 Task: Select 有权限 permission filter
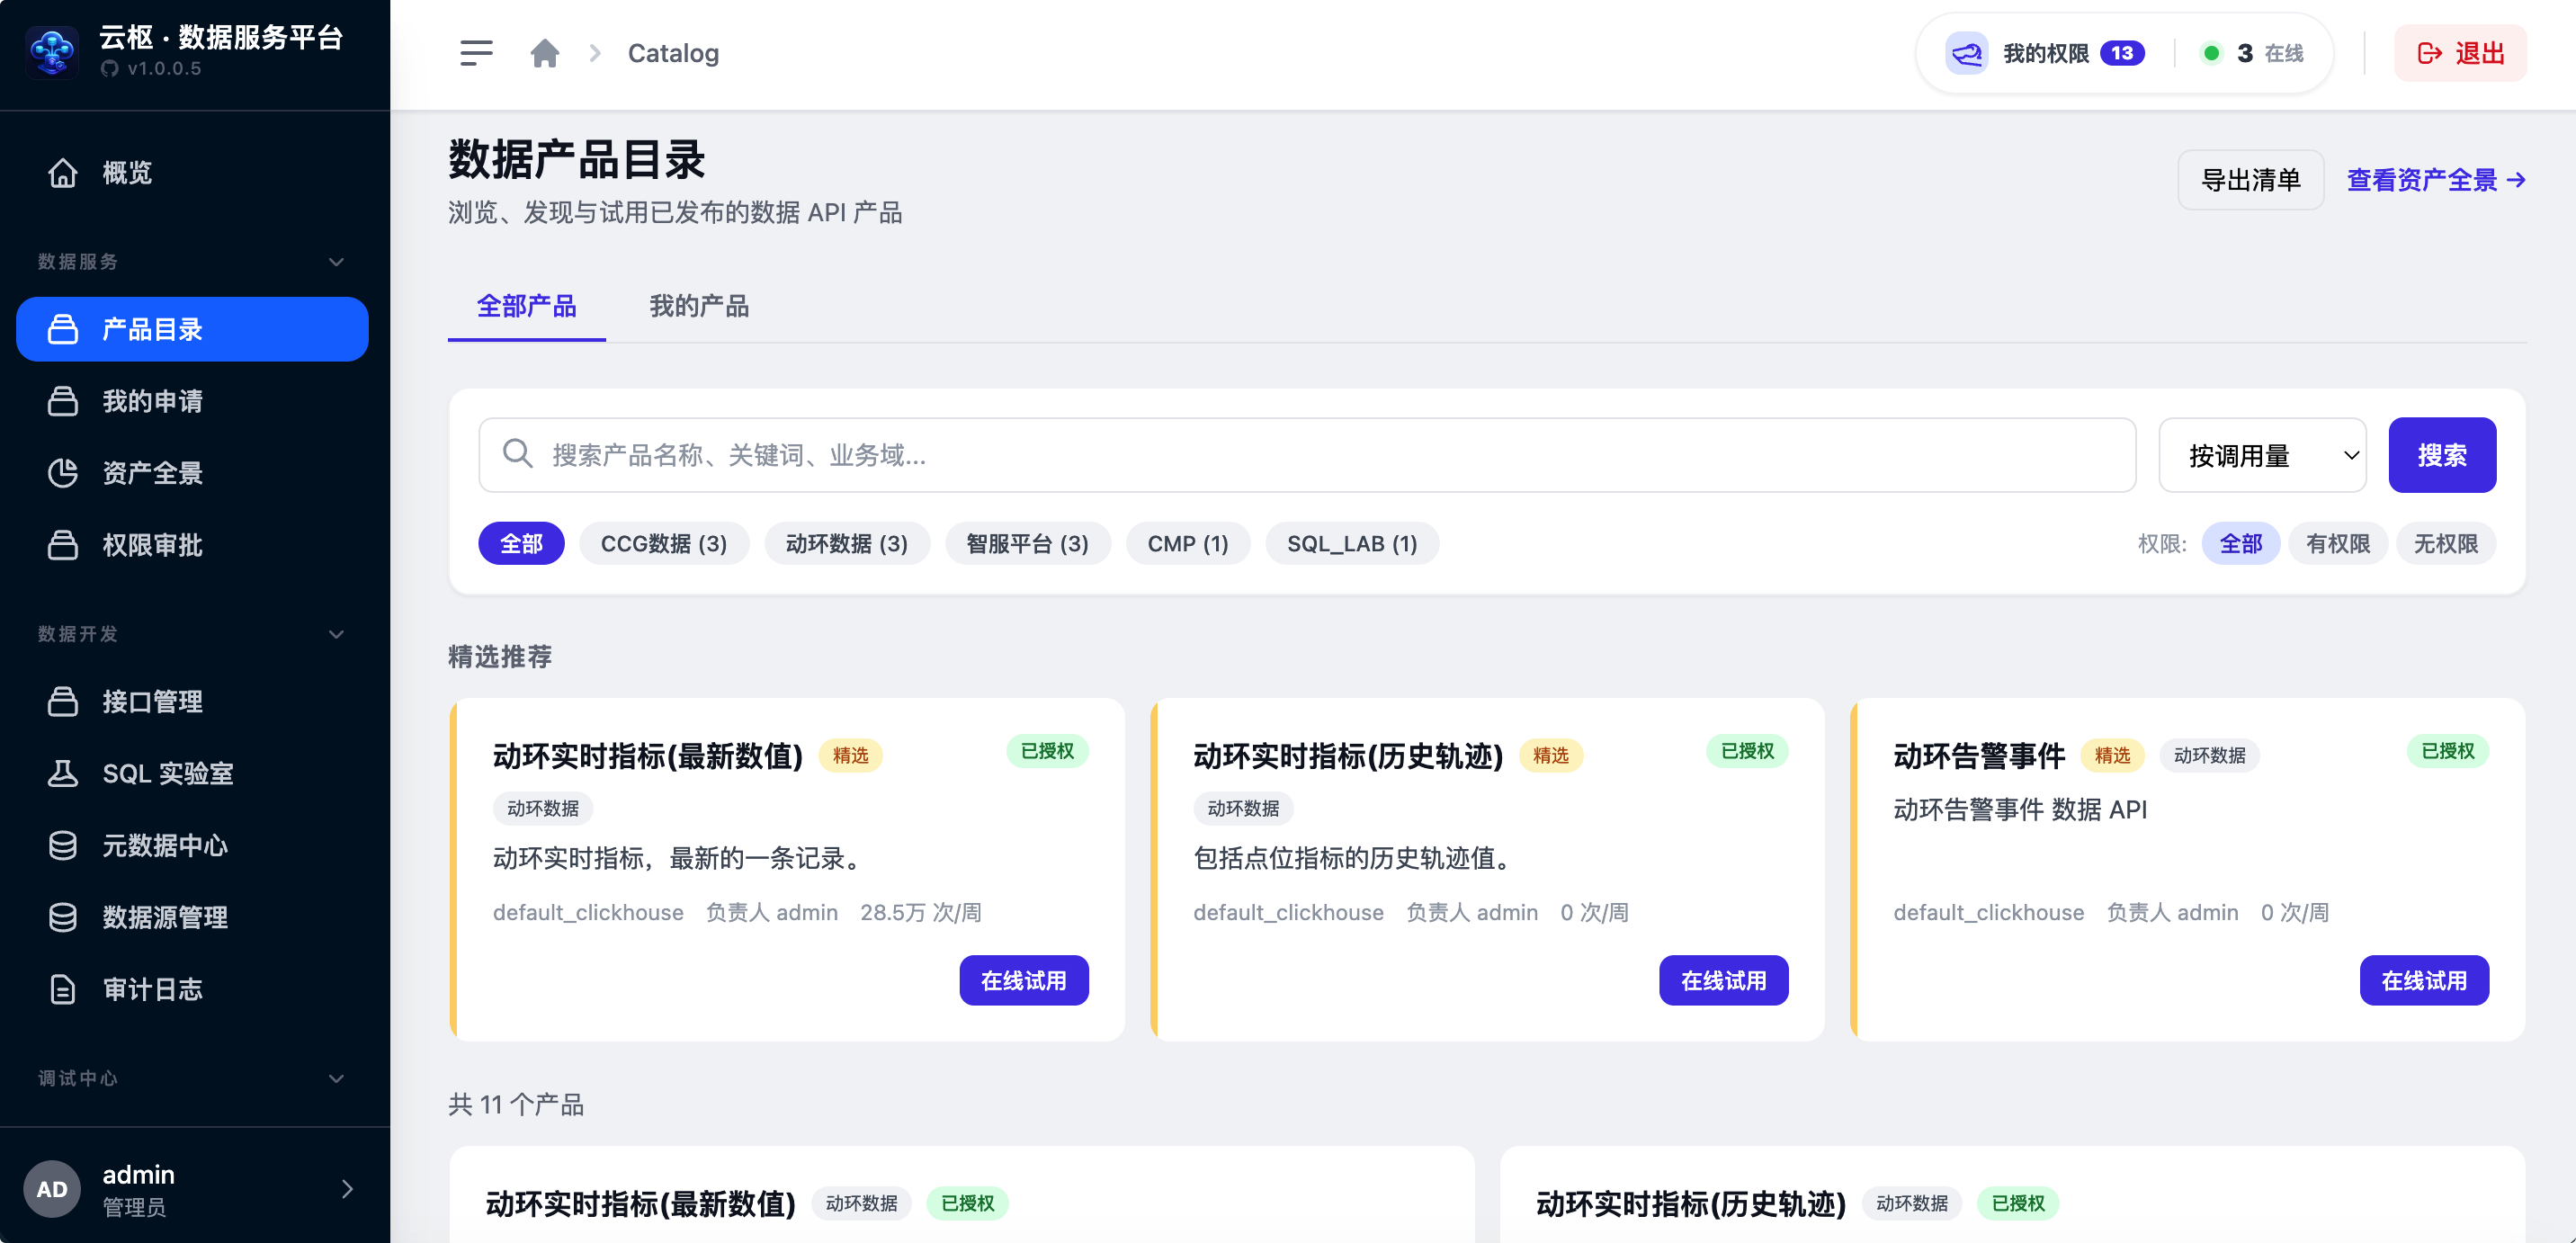(x=2337, y=543)
